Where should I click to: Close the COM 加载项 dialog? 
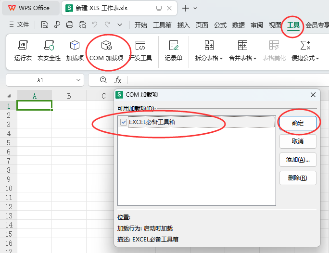coord(313,95)
